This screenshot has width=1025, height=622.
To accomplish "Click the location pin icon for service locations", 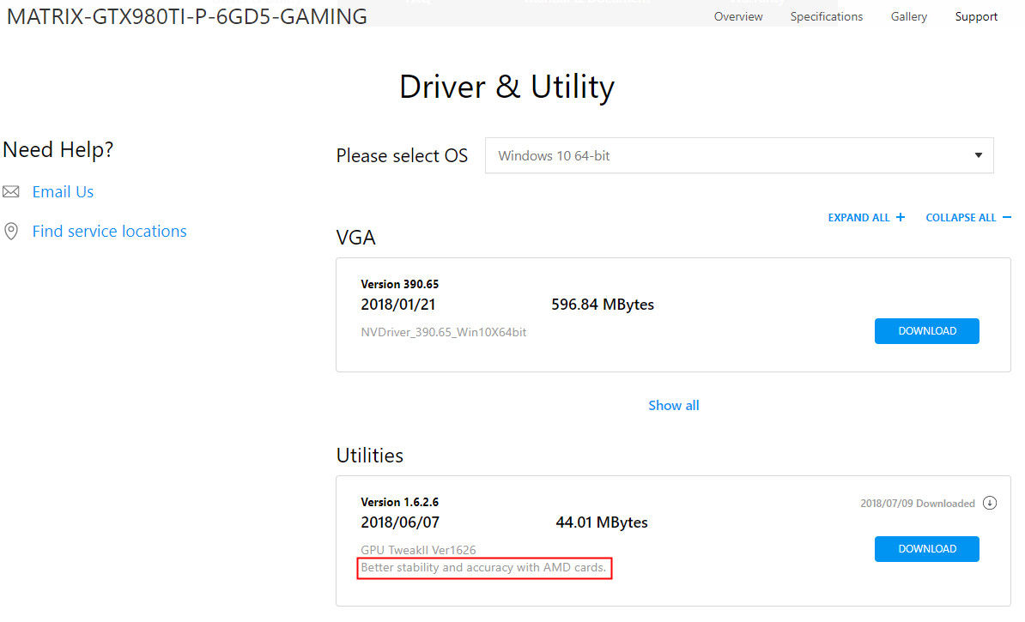I will (x=10, y=232).
